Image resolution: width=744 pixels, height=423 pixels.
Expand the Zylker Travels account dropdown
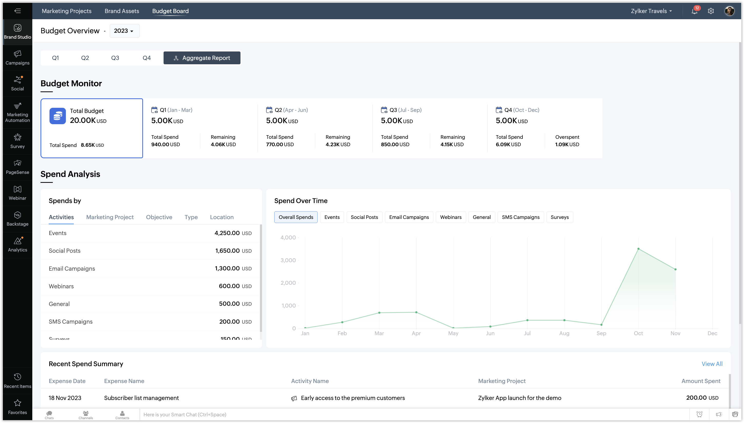click(x=651, y=11)
